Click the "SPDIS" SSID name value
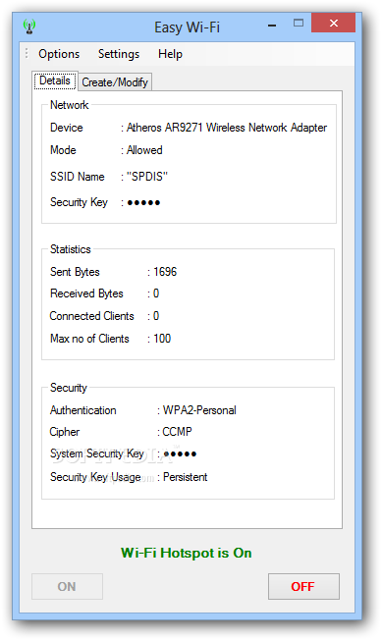The image size is (382, 640). 147,177
